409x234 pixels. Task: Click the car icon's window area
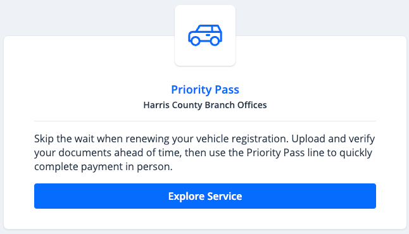208,28
